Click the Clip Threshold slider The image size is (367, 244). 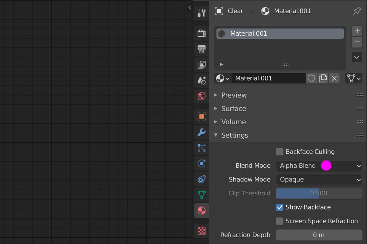[319, 193]
